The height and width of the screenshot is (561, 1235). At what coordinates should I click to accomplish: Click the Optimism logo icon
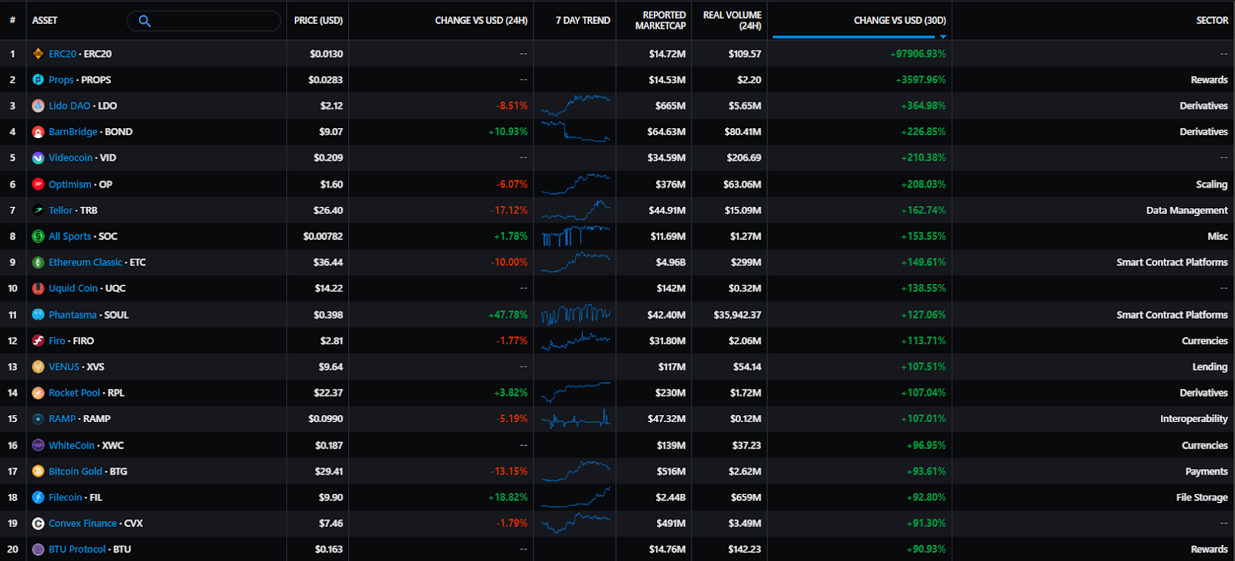[38, 184]
